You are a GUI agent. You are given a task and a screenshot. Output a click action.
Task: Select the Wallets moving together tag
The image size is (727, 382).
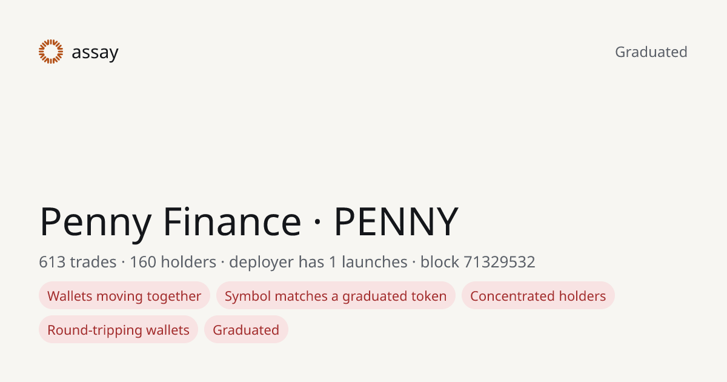[x=124, y=296]
